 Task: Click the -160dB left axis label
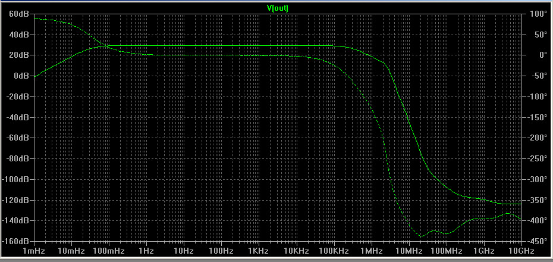pos(16,241)
